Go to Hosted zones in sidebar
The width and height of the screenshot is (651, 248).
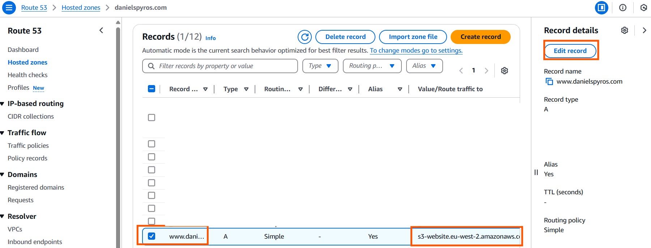[27, 62]
